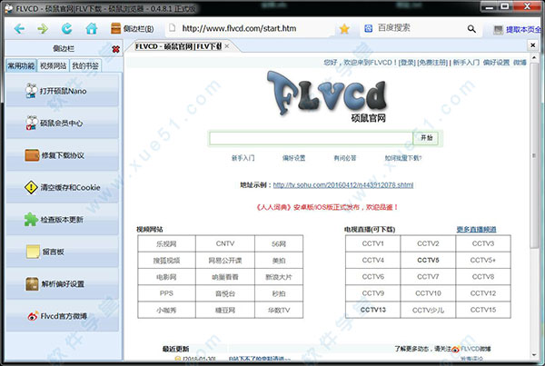
Task: Select CCTV5+ live channel
Action: (x=483, y=260)
